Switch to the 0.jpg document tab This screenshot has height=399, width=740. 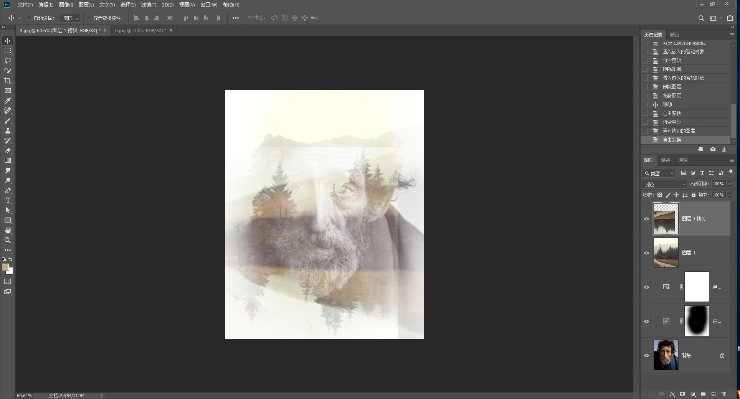(x=140, y=30)
